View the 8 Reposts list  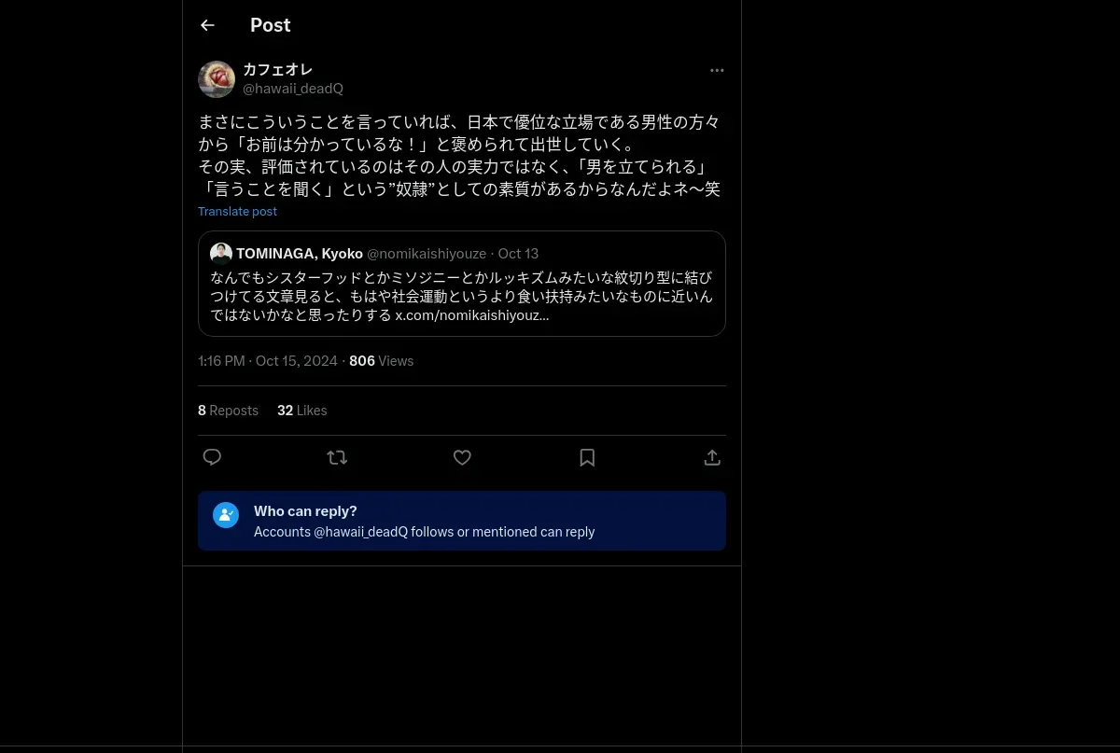point(228,411)
